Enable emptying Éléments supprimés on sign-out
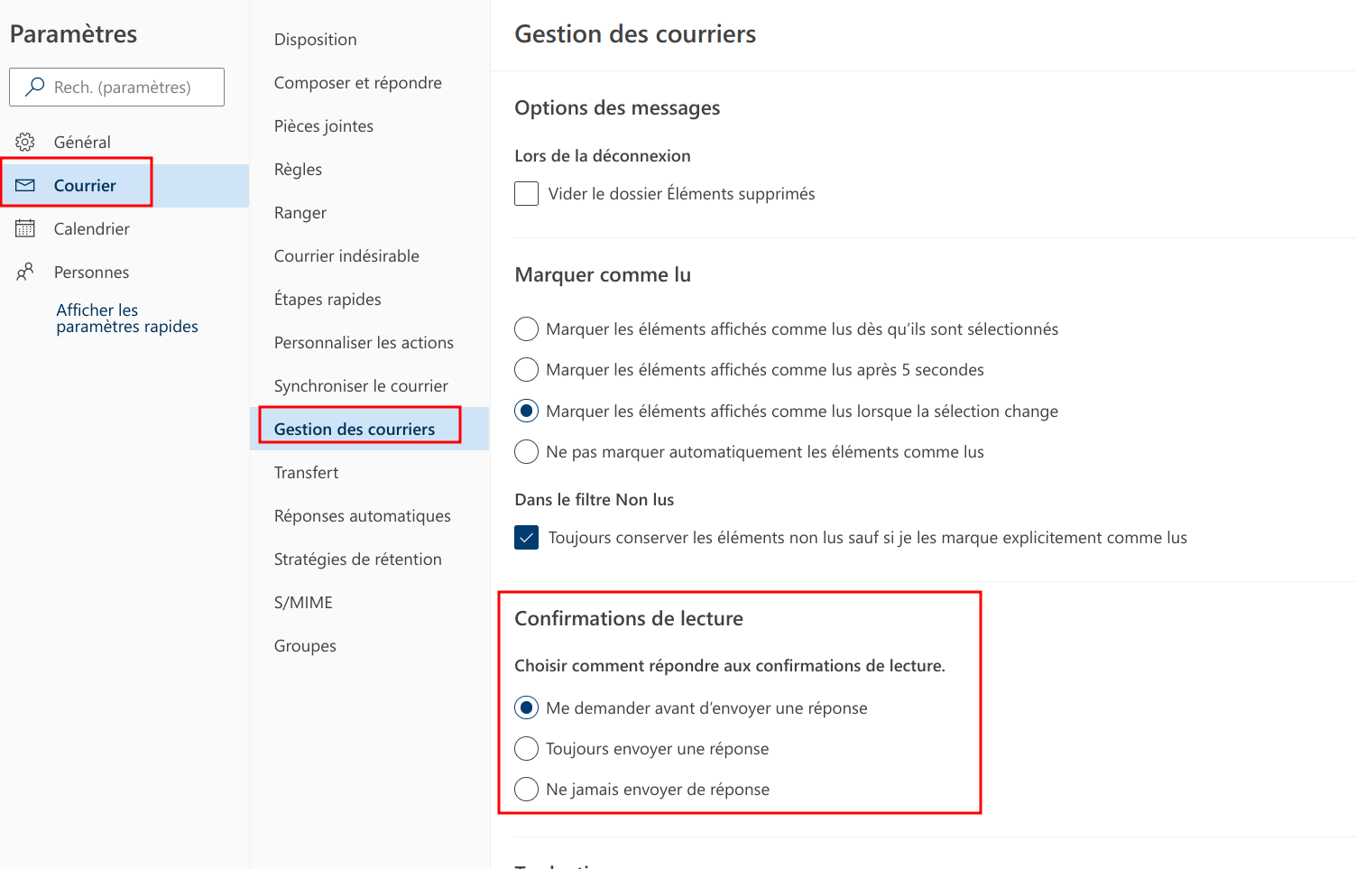 (x=527, y=194)
